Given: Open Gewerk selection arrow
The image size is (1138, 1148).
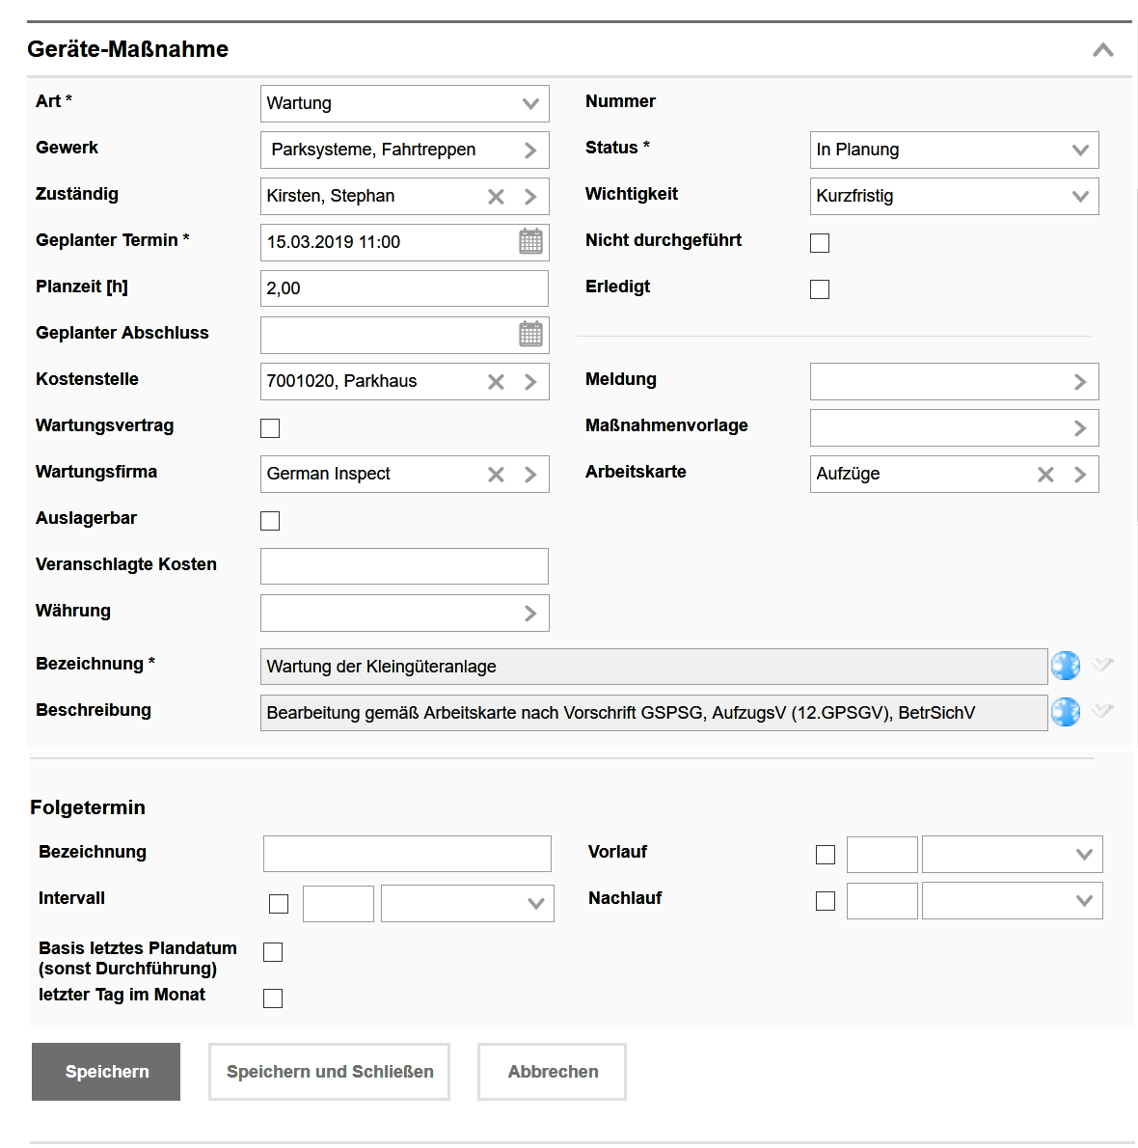Looking at the screenshot, I should tap(530, 150).
